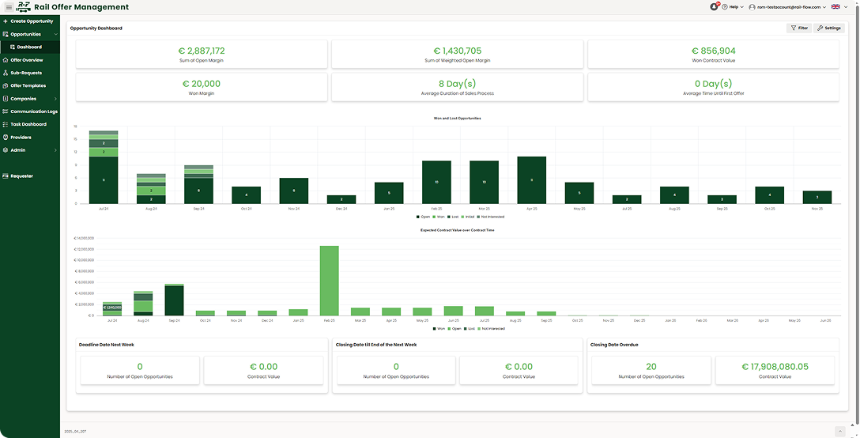This screenshot has width=860, height=438.
Task: Collapse the Opportunities sidebar section
Action: click(56, 34)
